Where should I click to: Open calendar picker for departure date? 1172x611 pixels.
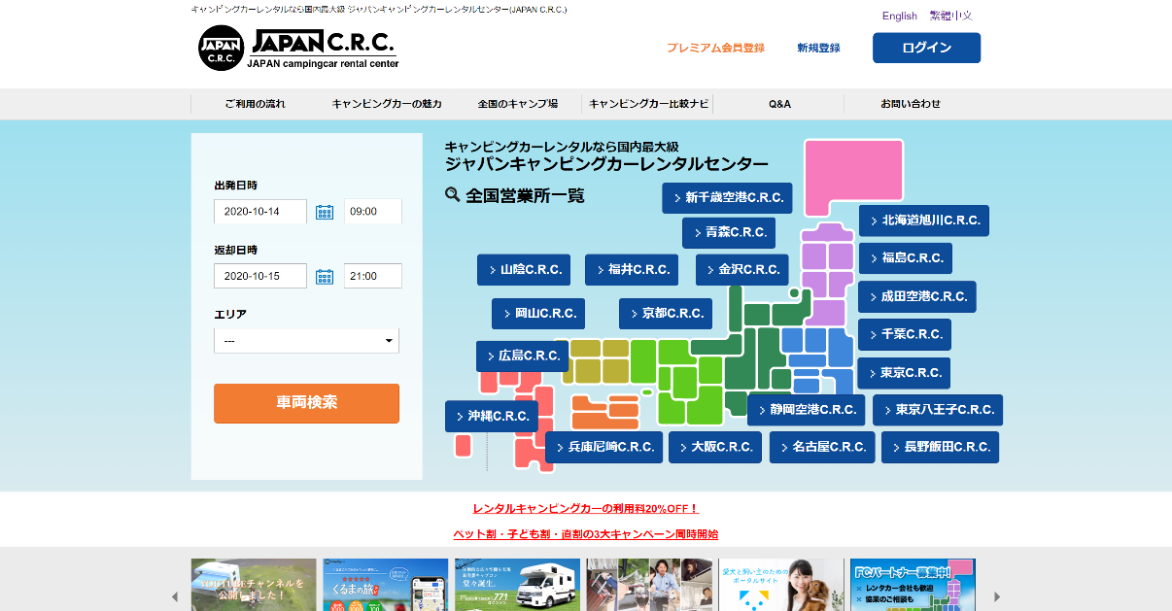click(325, 212)
